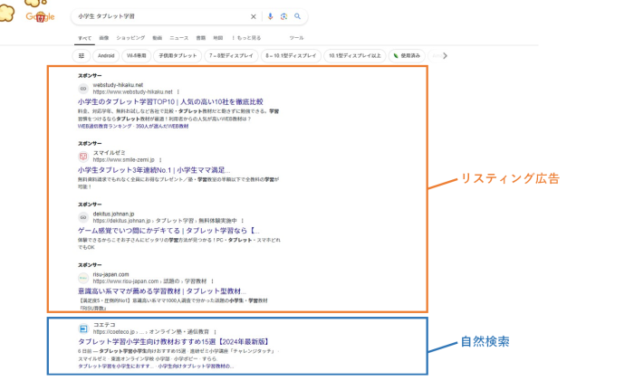Go to the ニュース tab

pyautogui.click(x=179, y=38)
